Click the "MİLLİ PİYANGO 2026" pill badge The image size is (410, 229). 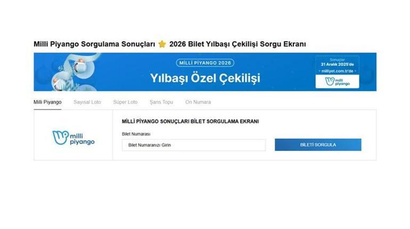[x=205, y=63]
